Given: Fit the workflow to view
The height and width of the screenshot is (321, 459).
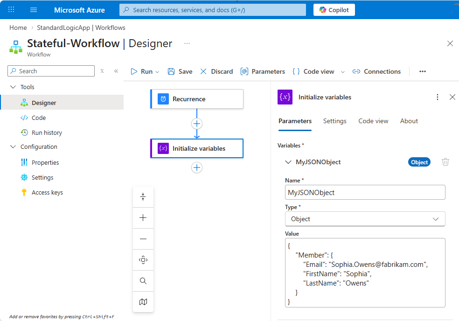Looking at the screenshot, I should [x=143, y=260].
